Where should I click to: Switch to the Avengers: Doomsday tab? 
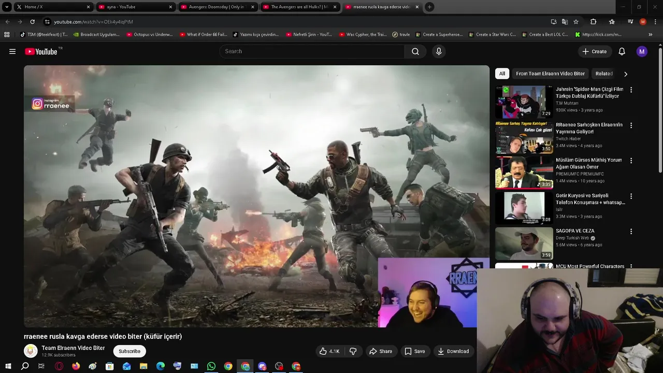218,7
